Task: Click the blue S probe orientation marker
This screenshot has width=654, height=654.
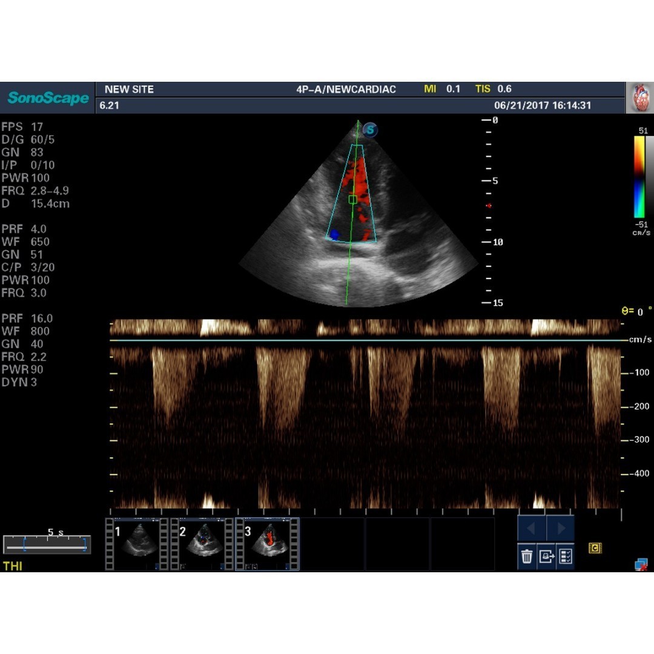Action: click(x=370, y=130)
